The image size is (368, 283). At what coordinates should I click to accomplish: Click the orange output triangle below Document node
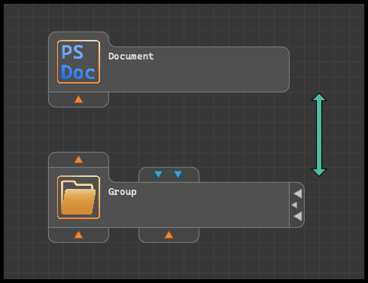(x=78, y=99)
